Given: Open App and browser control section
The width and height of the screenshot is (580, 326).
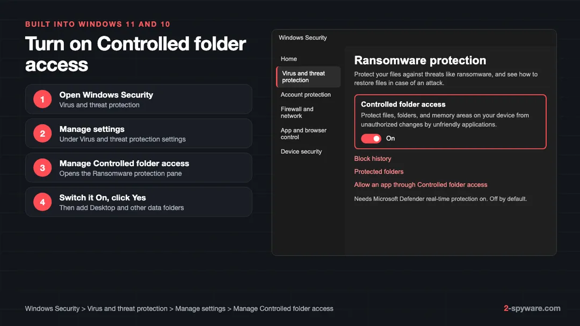Looking at the screenshot, I should pos(303,134).
